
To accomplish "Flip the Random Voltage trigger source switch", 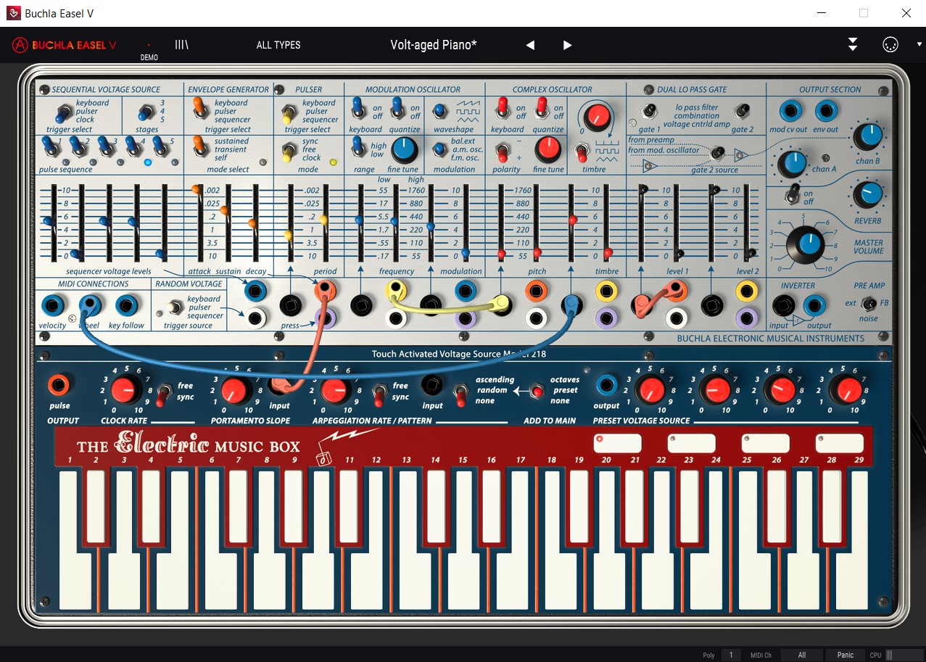I will (175, 307).
